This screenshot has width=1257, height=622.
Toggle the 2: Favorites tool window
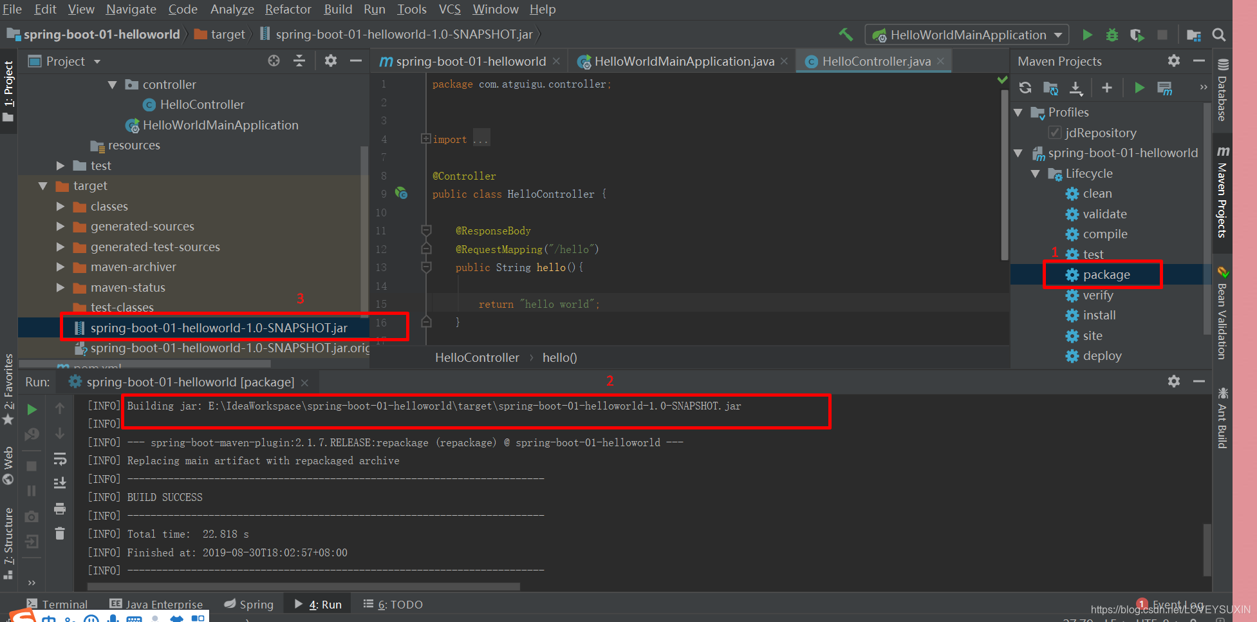click(x=8, y=390)
